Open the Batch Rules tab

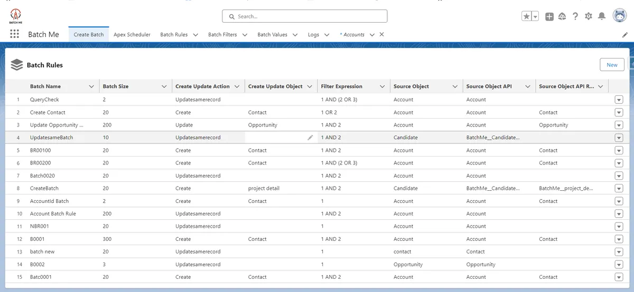174,34
